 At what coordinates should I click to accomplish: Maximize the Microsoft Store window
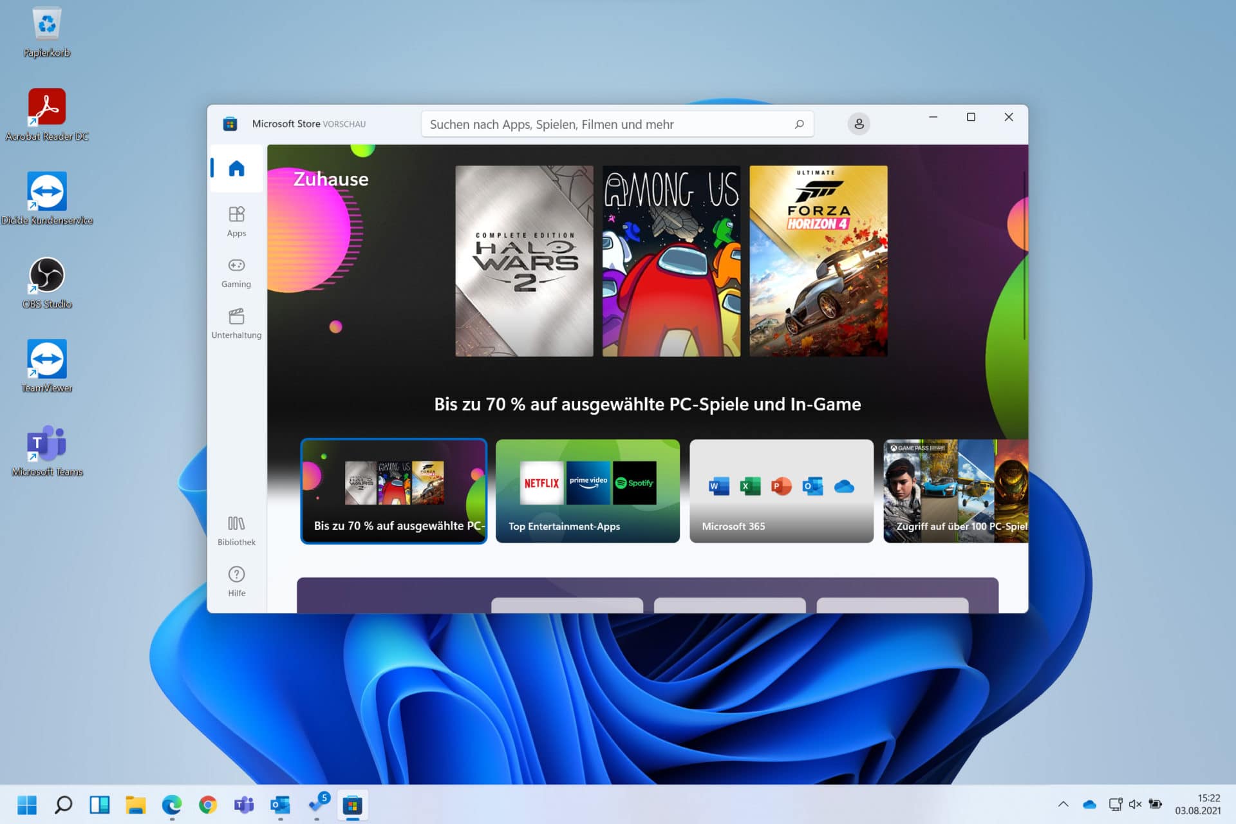pos(971,117)
